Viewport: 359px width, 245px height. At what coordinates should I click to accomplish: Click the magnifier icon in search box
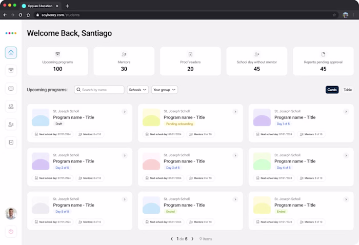[x=78, y=90]
